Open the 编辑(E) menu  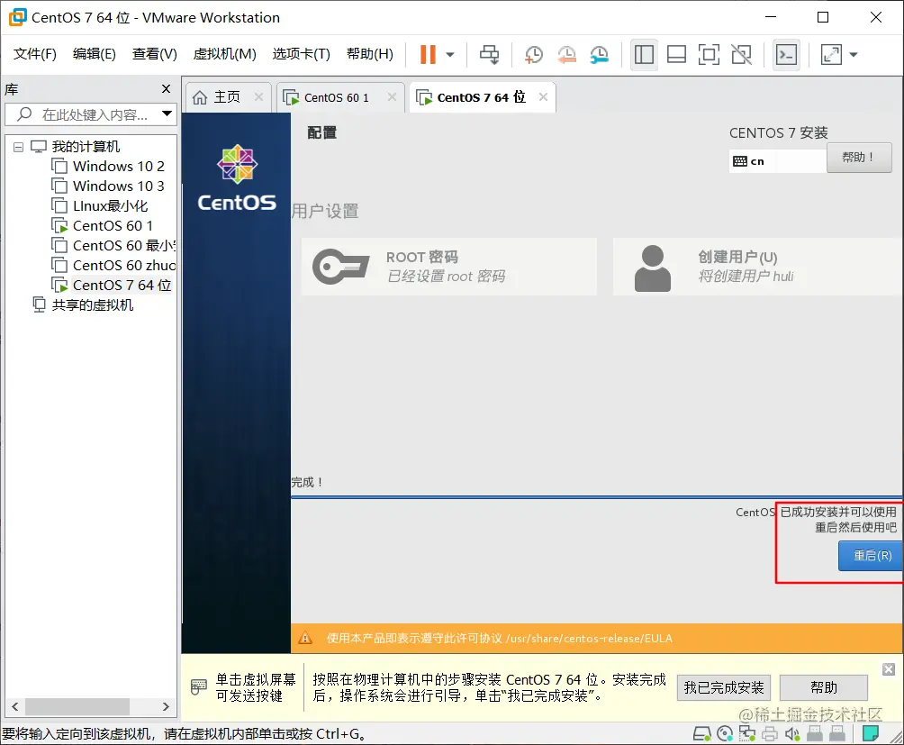(x=94, y=54)
